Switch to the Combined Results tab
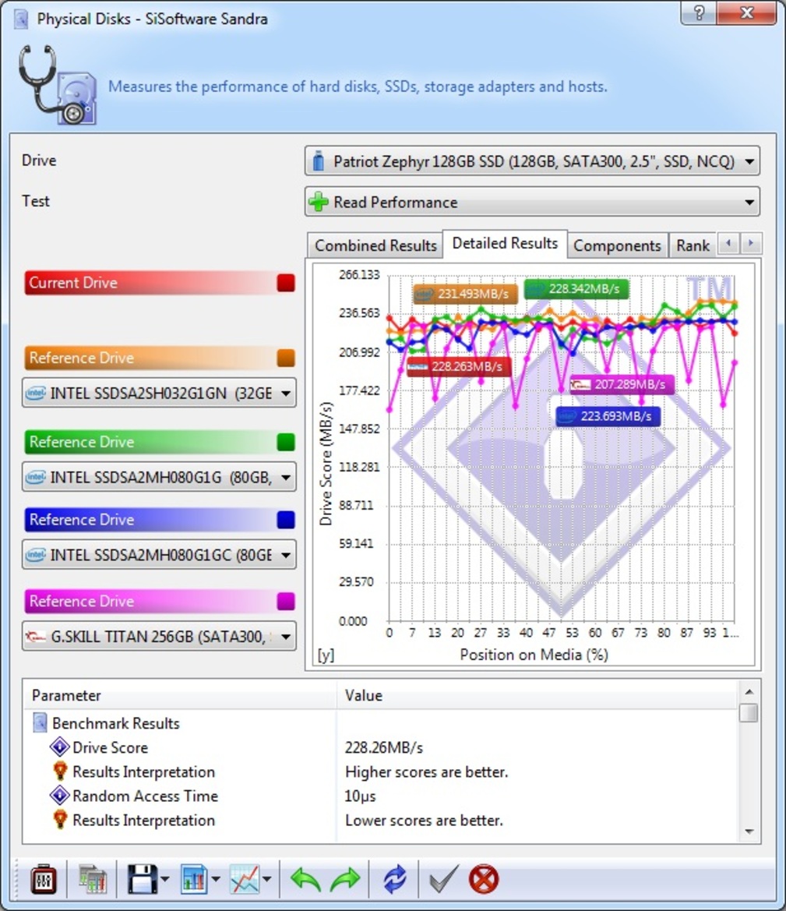This screenshot has width=786, height=911. coord(375,245)
